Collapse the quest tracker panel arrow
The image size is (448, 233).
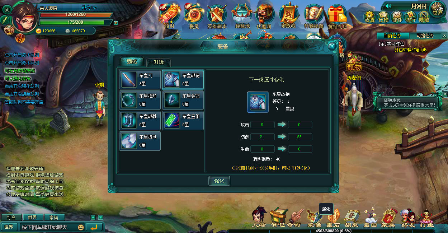click(444, 36)
